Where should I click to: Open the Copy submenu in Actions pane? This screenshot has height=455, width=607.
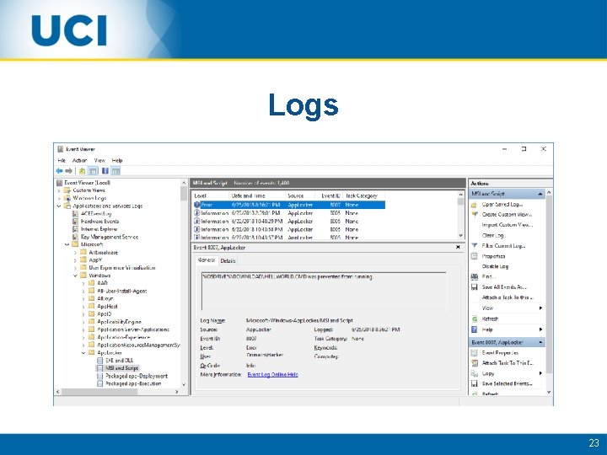point(507,373)
